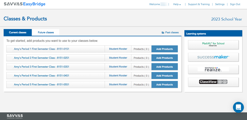View Student Roster for Period 5 class
Screen dimensions: 247x120
click(x=118, y=85)
